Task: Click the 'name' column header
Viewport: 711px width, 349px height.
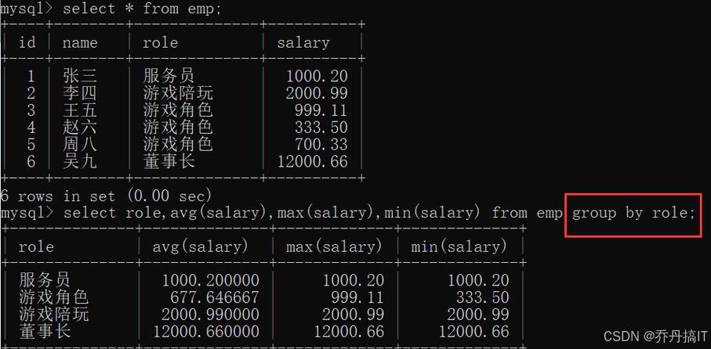Action: click(80, 42)
